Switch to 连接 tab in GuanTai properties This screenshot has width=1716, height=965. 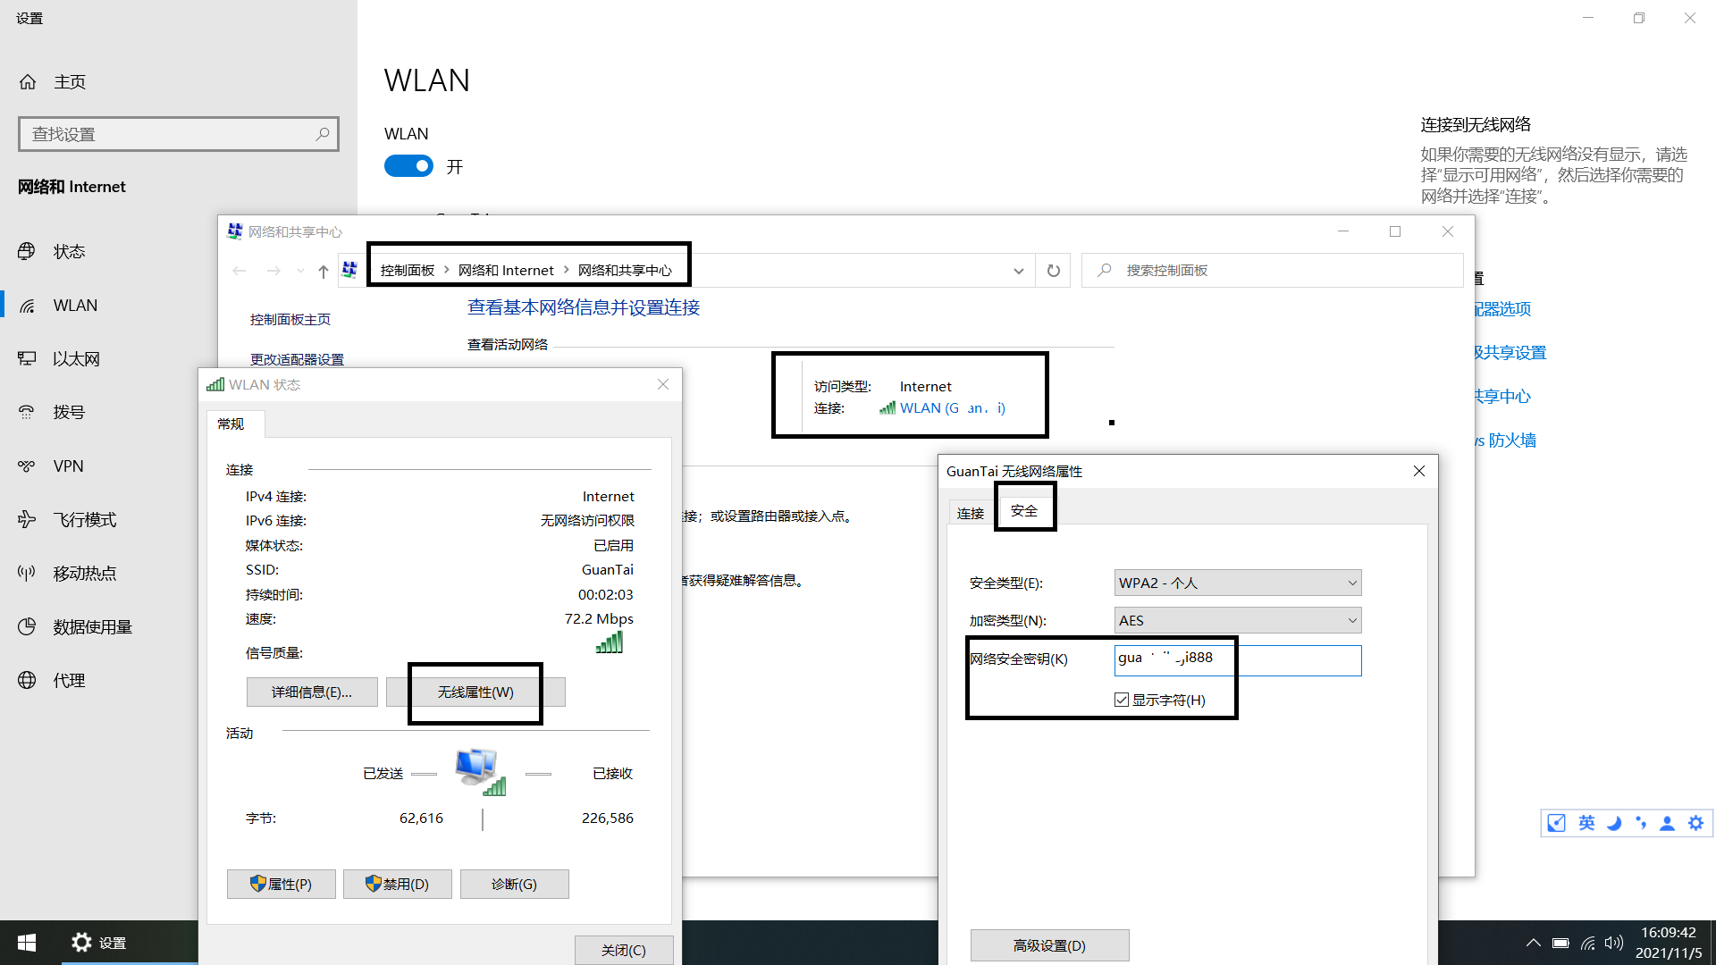pos(970,513)
